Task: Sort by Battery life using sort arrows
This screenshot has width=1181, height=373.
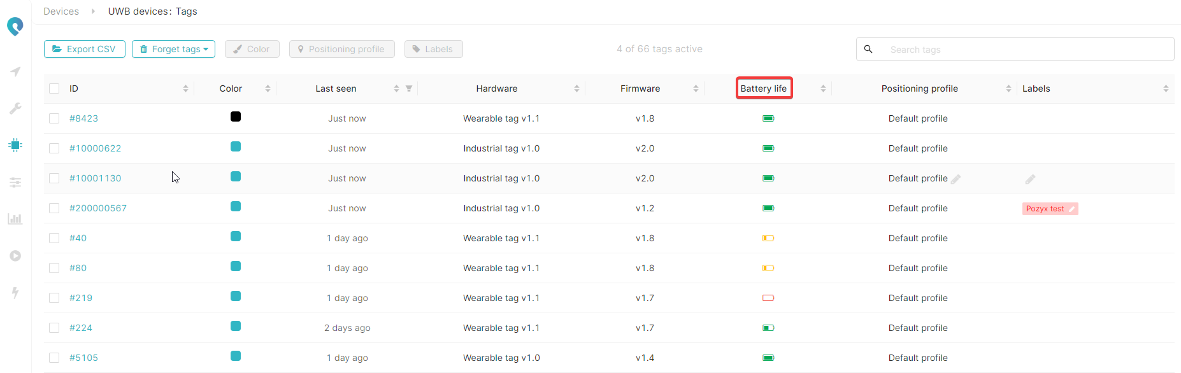Action: pyautogui.click(x=823, y=88)
